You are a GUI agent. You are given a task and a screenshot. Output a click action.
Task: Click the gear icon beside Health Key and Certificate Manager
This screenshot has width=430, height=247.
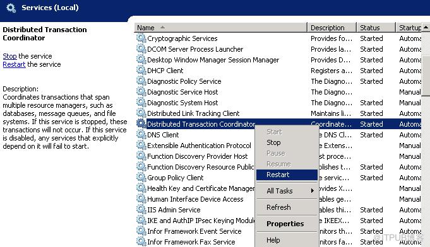tap(141, 188)
